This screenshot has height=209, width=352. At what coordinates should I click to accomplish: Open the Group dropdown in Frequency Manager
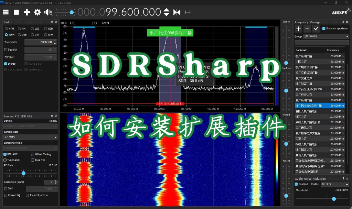tap(326, 36)
